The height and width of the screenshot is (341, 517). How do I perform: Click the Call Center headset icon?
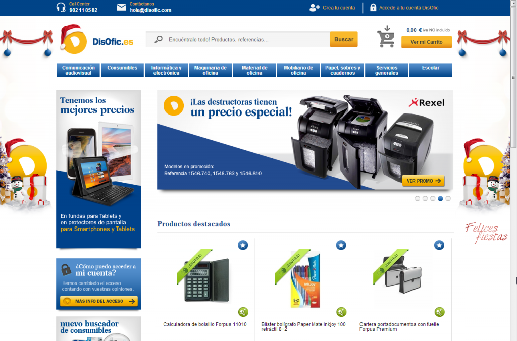61,7
